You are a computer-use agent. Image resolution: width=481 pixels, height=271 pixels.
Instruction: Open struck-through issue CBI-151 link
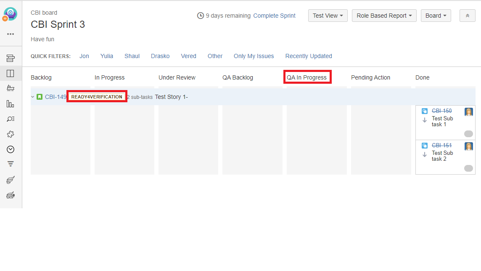pyautogui.click(x=442, y=145)
